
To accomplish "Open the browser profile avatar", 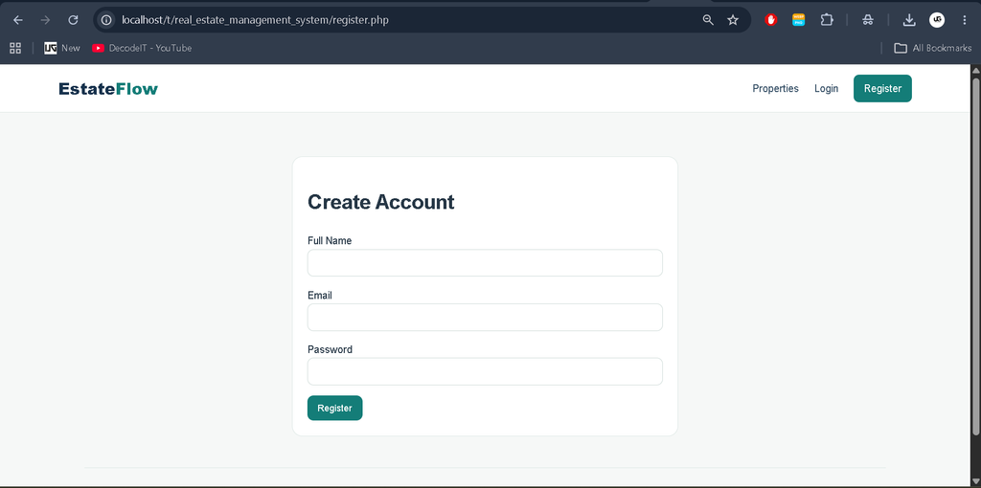I will pos(937,20).
